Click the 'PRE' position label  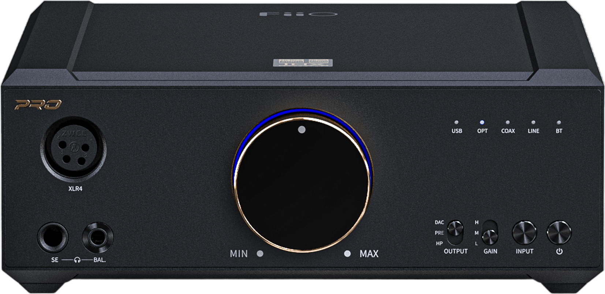(439, 233)
